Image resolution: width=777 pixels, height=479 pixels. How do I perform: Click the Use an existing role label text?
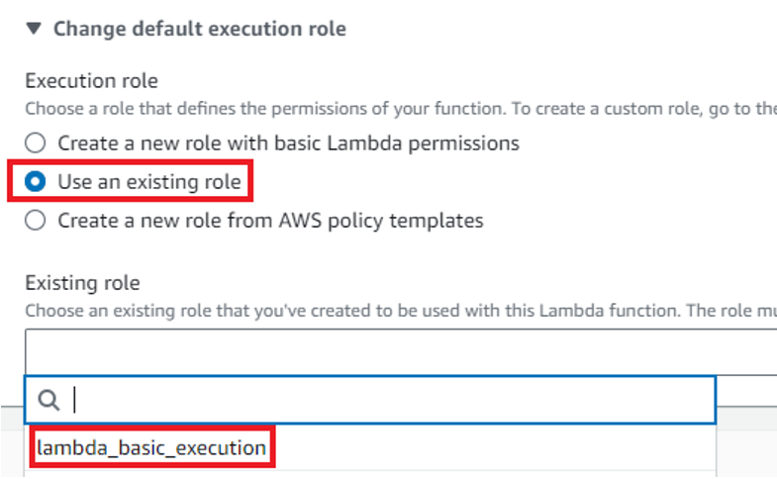coord(149,182)
